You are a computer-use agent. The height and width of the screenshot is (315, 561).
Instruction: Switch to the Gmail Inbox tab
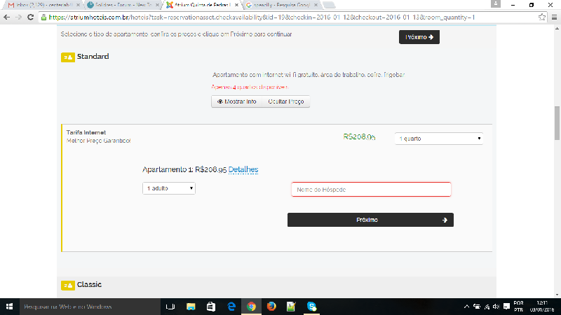(39, 5)
